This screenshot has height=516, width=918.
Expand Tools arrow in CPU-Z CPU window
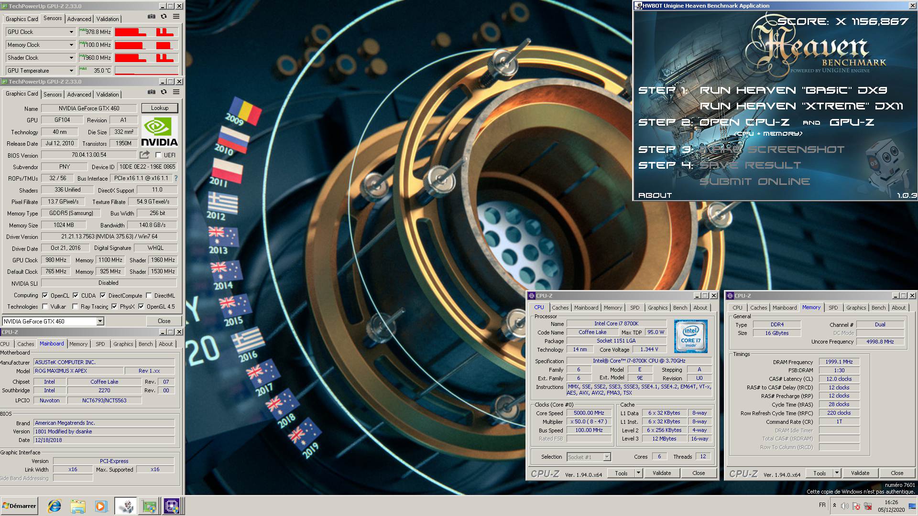click(x=638, y=473)
